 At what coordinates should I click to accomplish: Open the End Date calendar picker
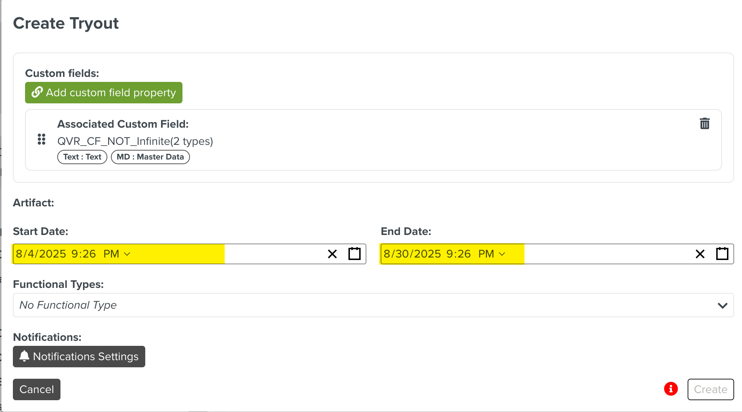pos(722,254)
